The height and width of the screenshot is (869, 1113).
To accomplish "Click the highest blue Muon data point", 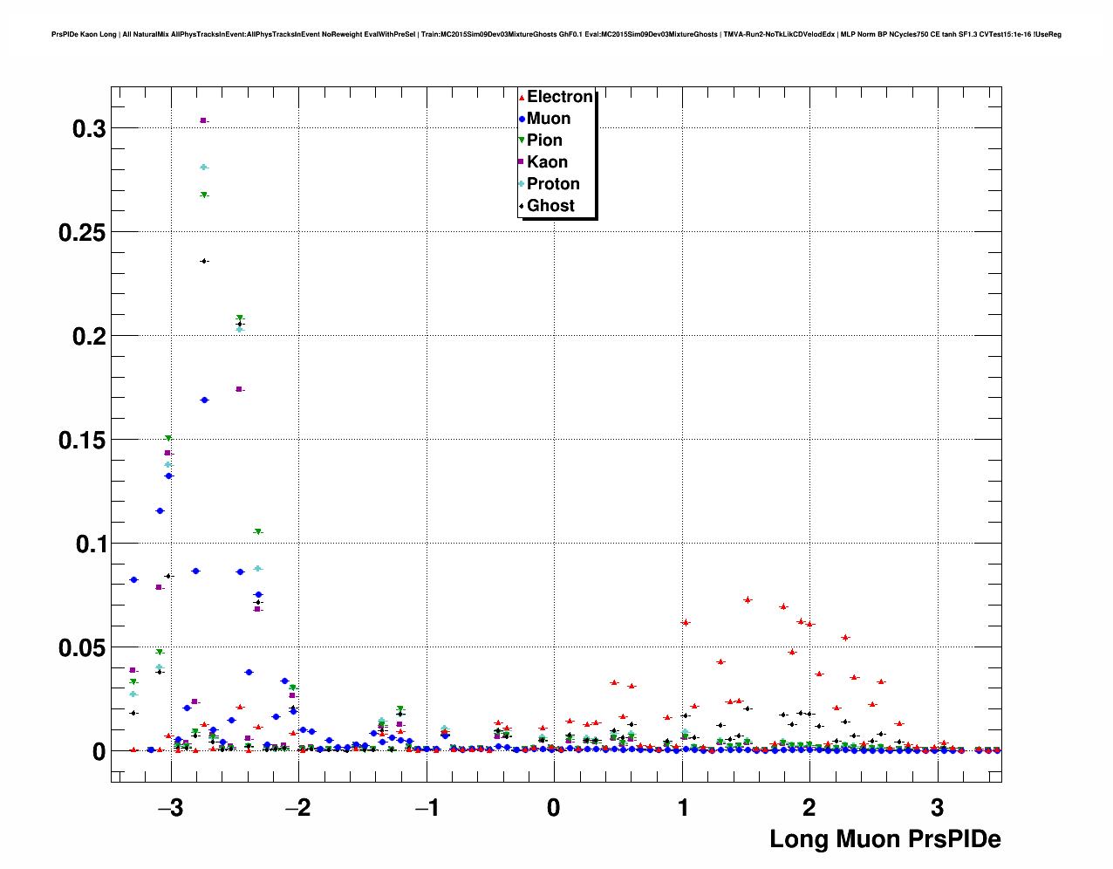I will click(x=204, y=400).
